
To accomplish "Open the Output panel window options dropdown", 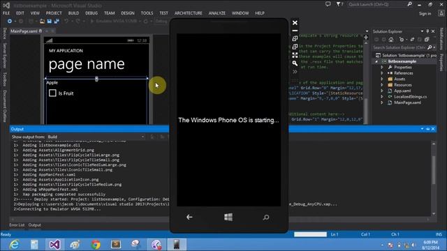I will coord(422,129).
